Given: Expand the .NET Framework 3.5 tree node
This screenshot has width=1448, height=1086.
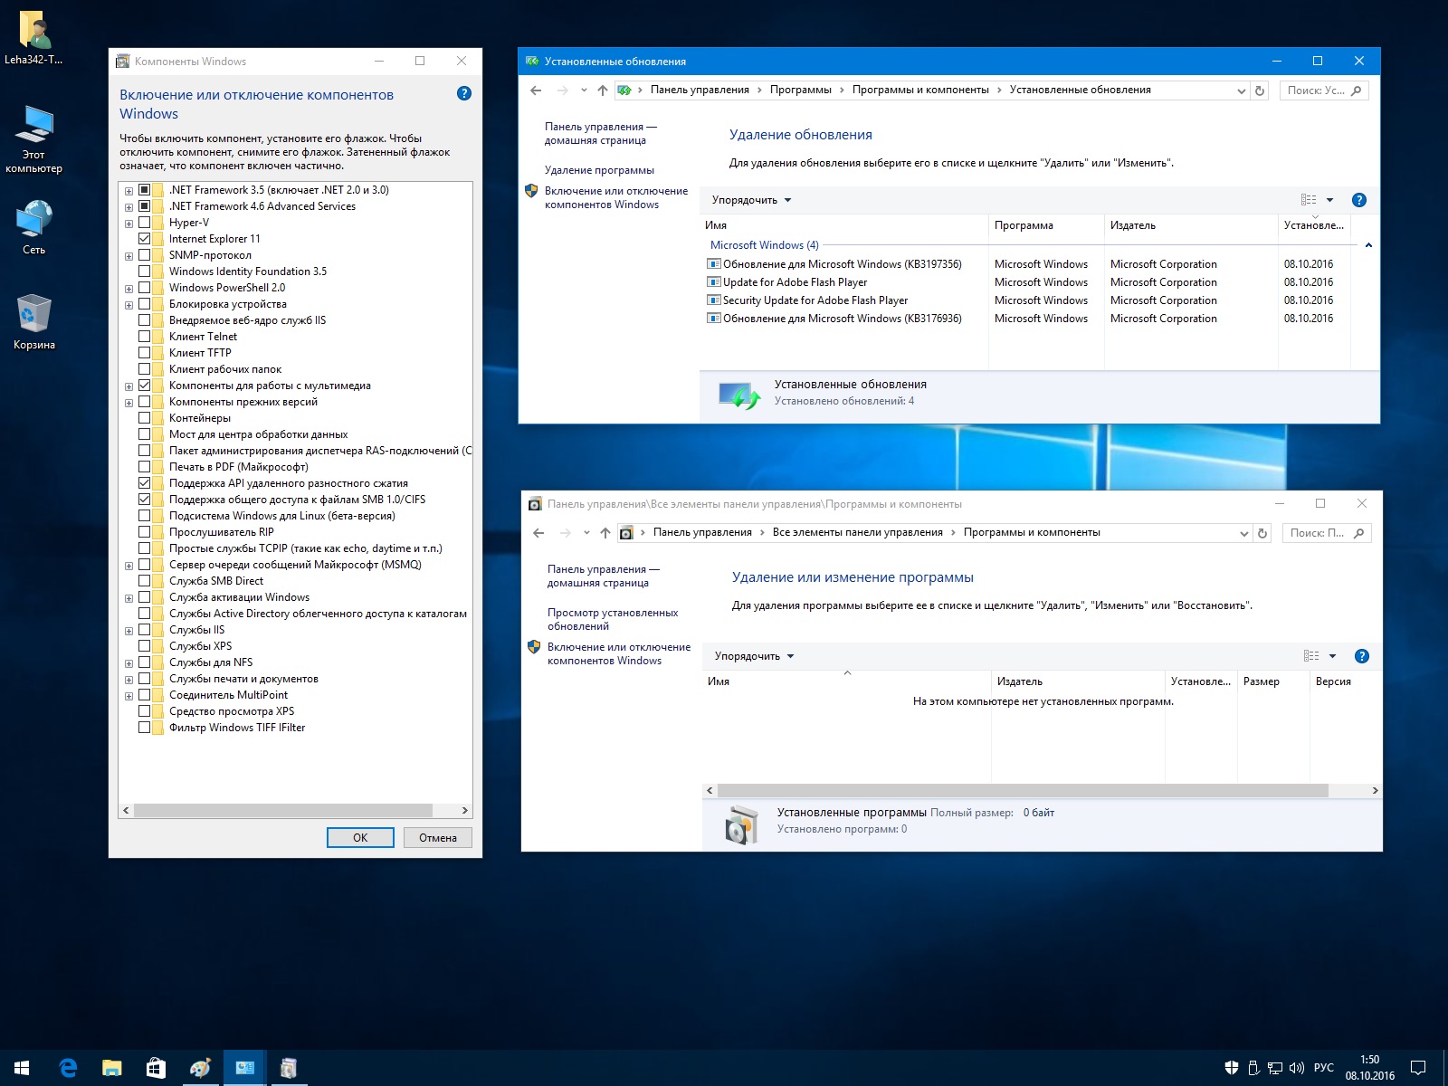Looking at the screenshot, I should tap(129, 191).
